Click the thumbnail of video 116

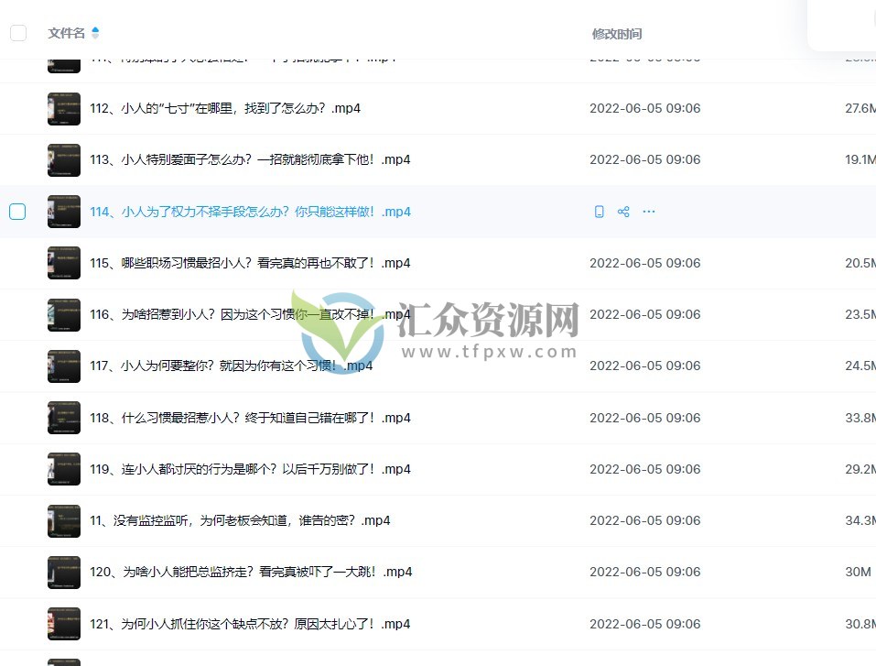tap(63, 314)
